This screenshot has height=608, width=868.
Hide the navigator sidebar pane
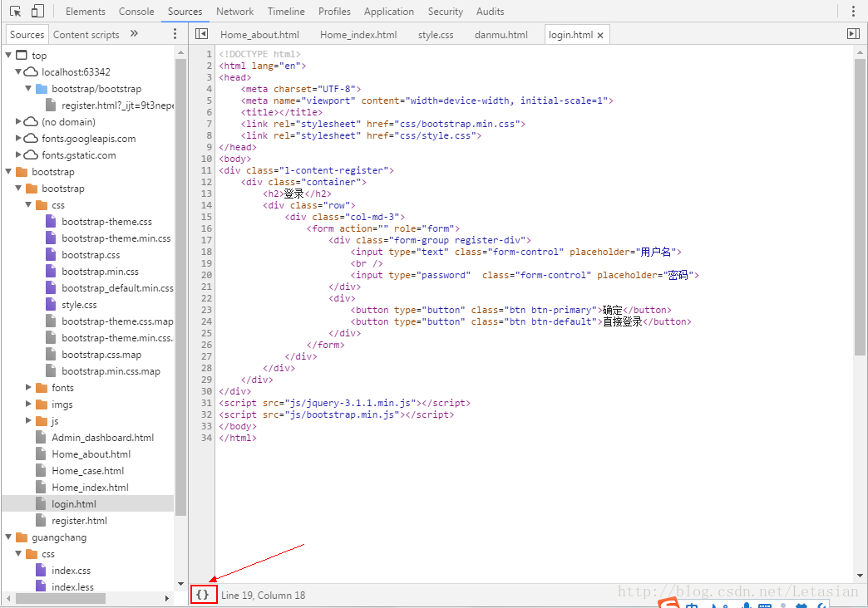(x=201, y=34)
